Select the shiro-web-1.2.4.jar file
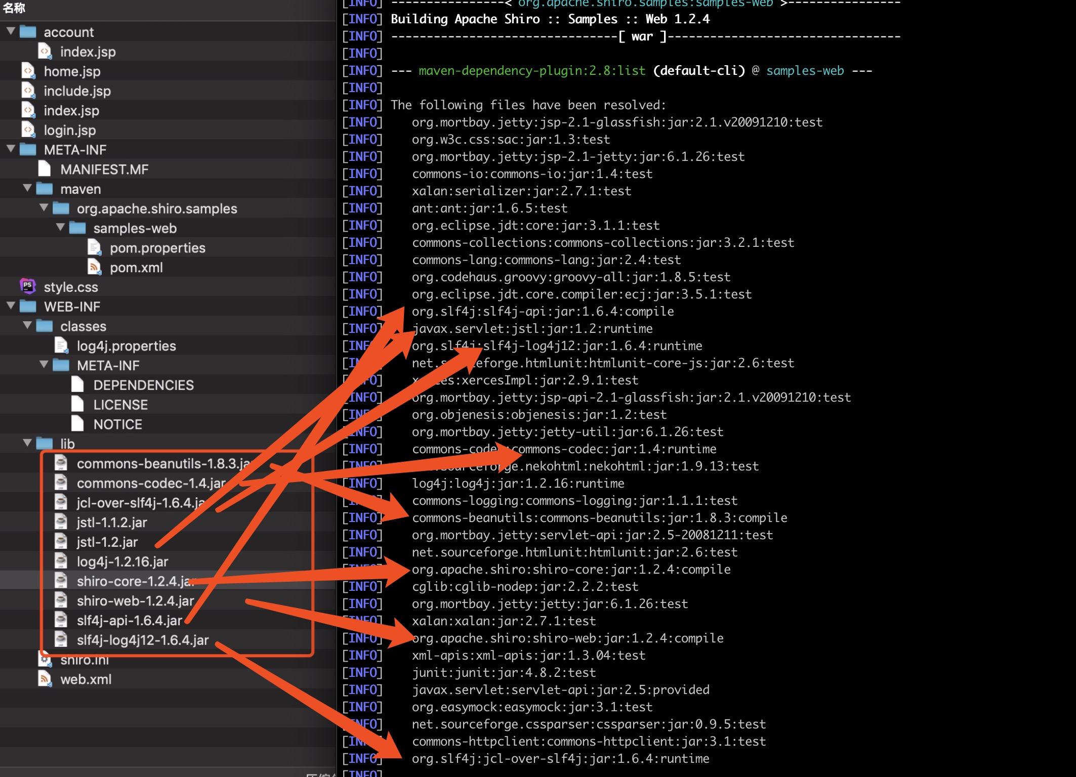The width and height of the screenshot is (1076, 777). click(168, 601)
